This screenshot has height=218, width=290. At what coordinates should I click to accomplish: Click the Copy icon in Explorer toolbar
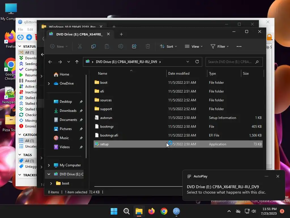(x=93, y=46)
